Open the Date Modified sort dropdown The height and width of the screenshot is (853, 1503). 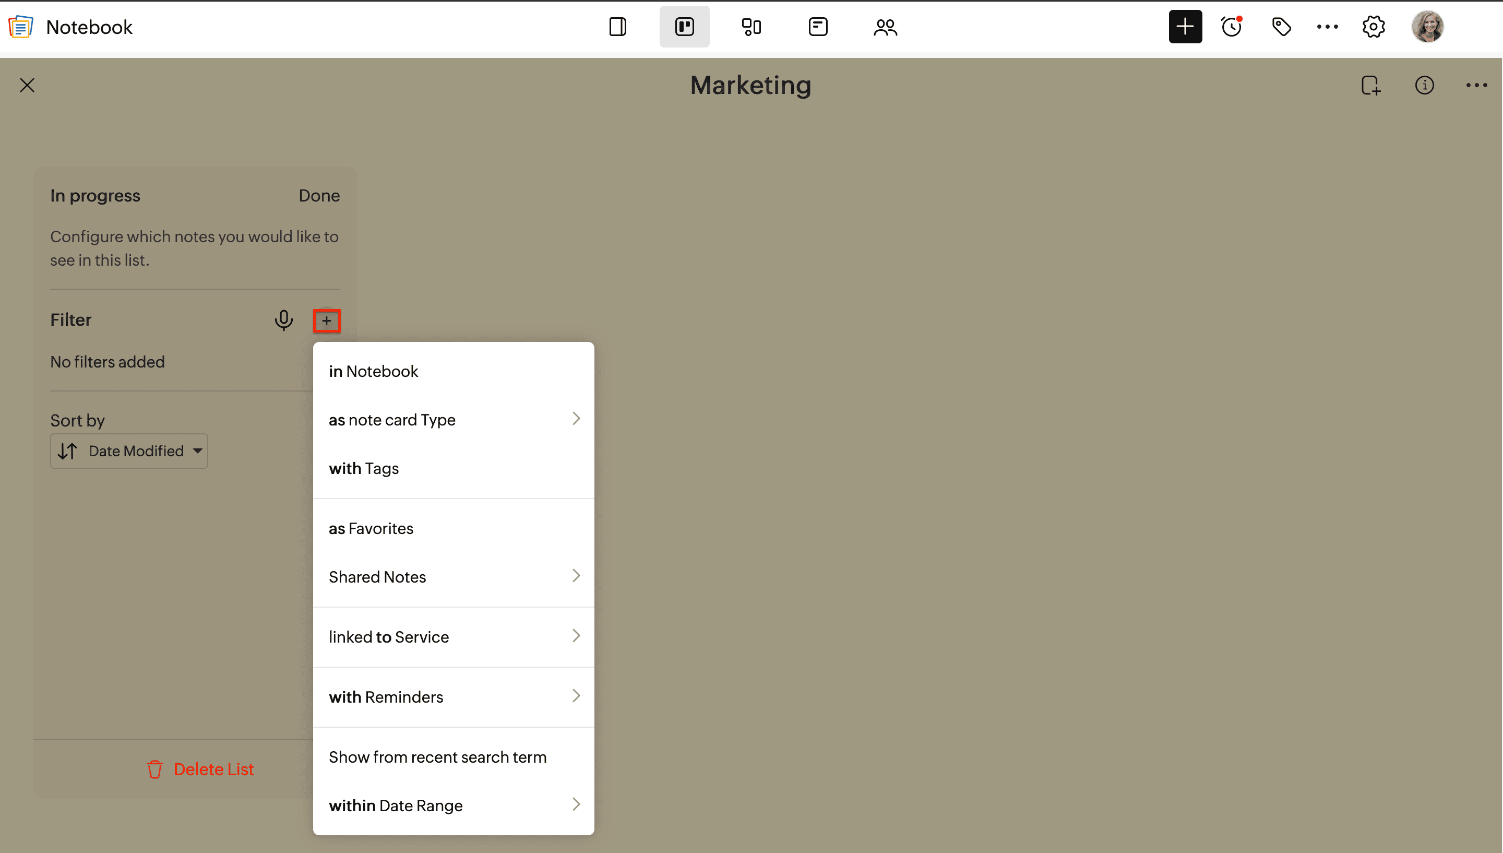129,451
